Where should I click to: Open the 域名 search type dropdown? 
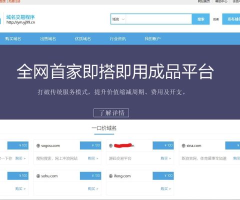(x=118, y=19)
